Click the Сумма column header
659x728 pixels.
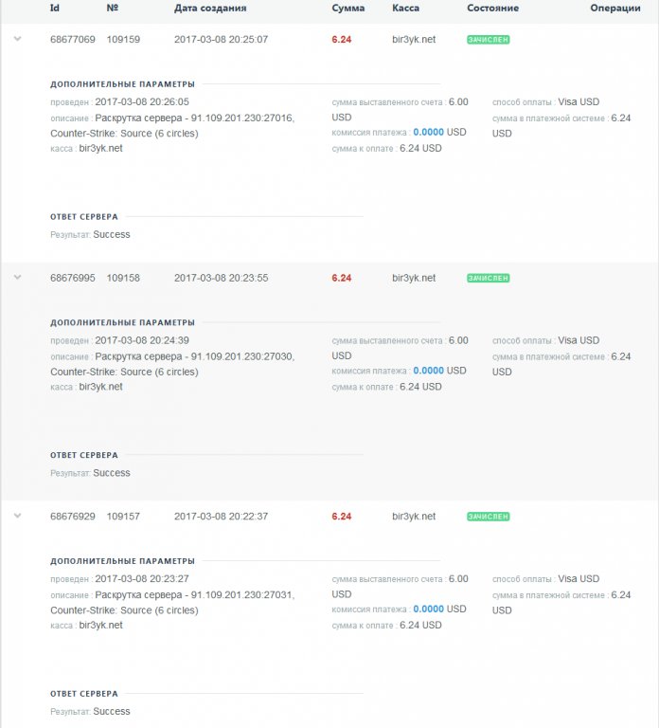coord(348,8)
